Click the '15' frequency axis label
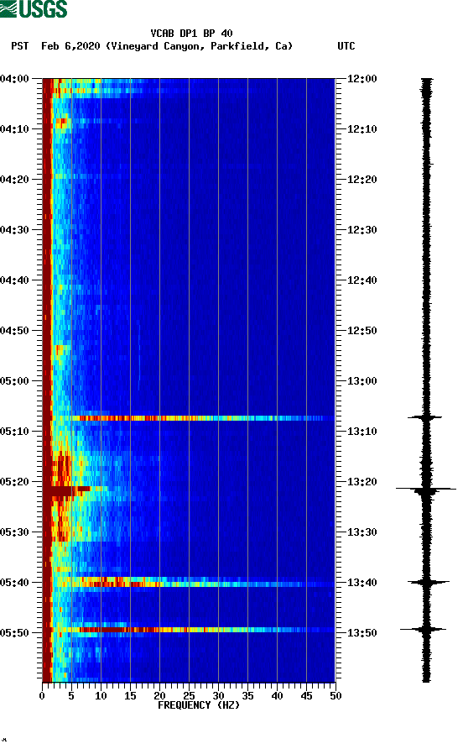Screen dimensions: 463x749 (130, 696)
